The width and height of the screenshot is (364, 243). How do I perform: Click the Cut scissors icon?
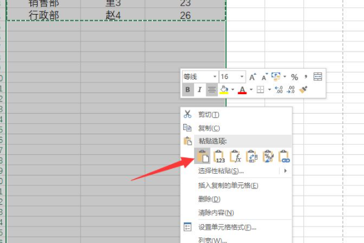[187, 114]
